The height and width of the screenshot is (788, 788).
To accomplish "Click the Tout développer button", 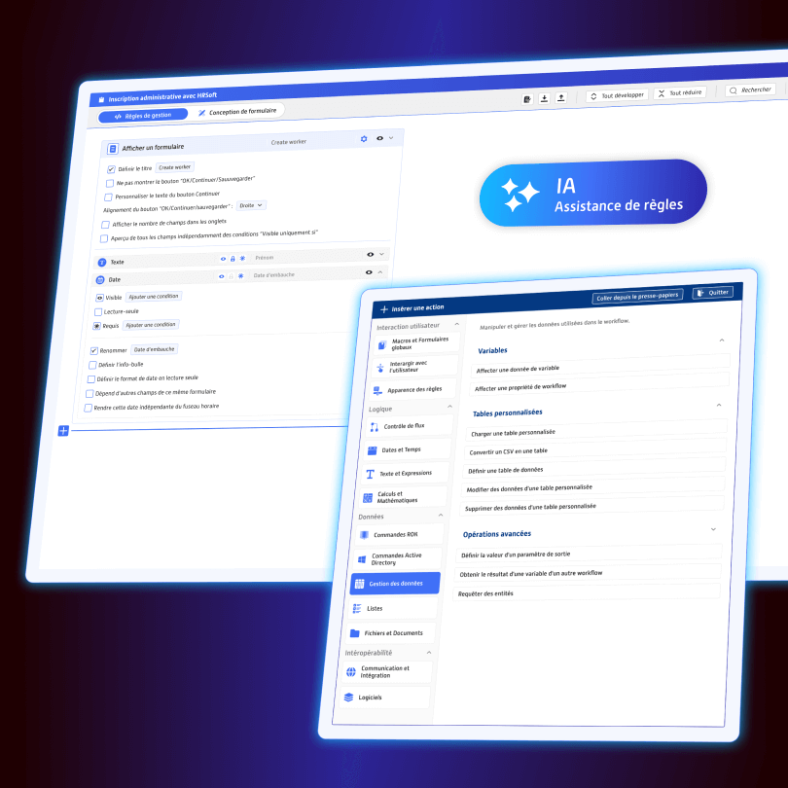I will pos(617,96).
